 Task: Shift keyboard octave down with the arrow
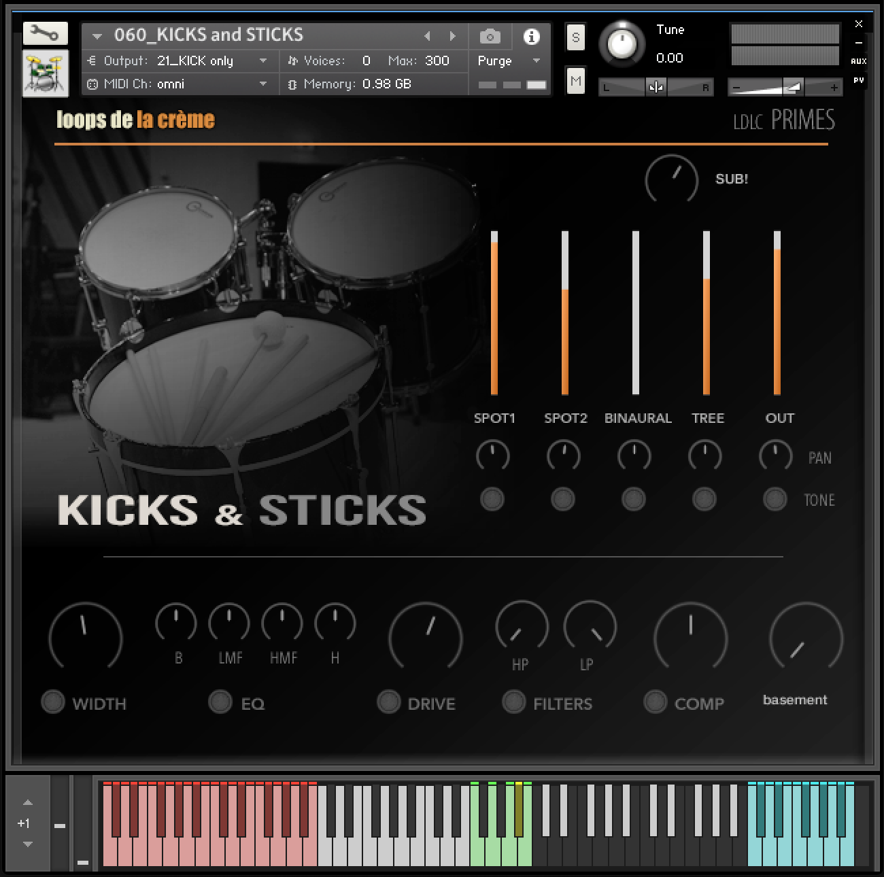click(27, 844)
